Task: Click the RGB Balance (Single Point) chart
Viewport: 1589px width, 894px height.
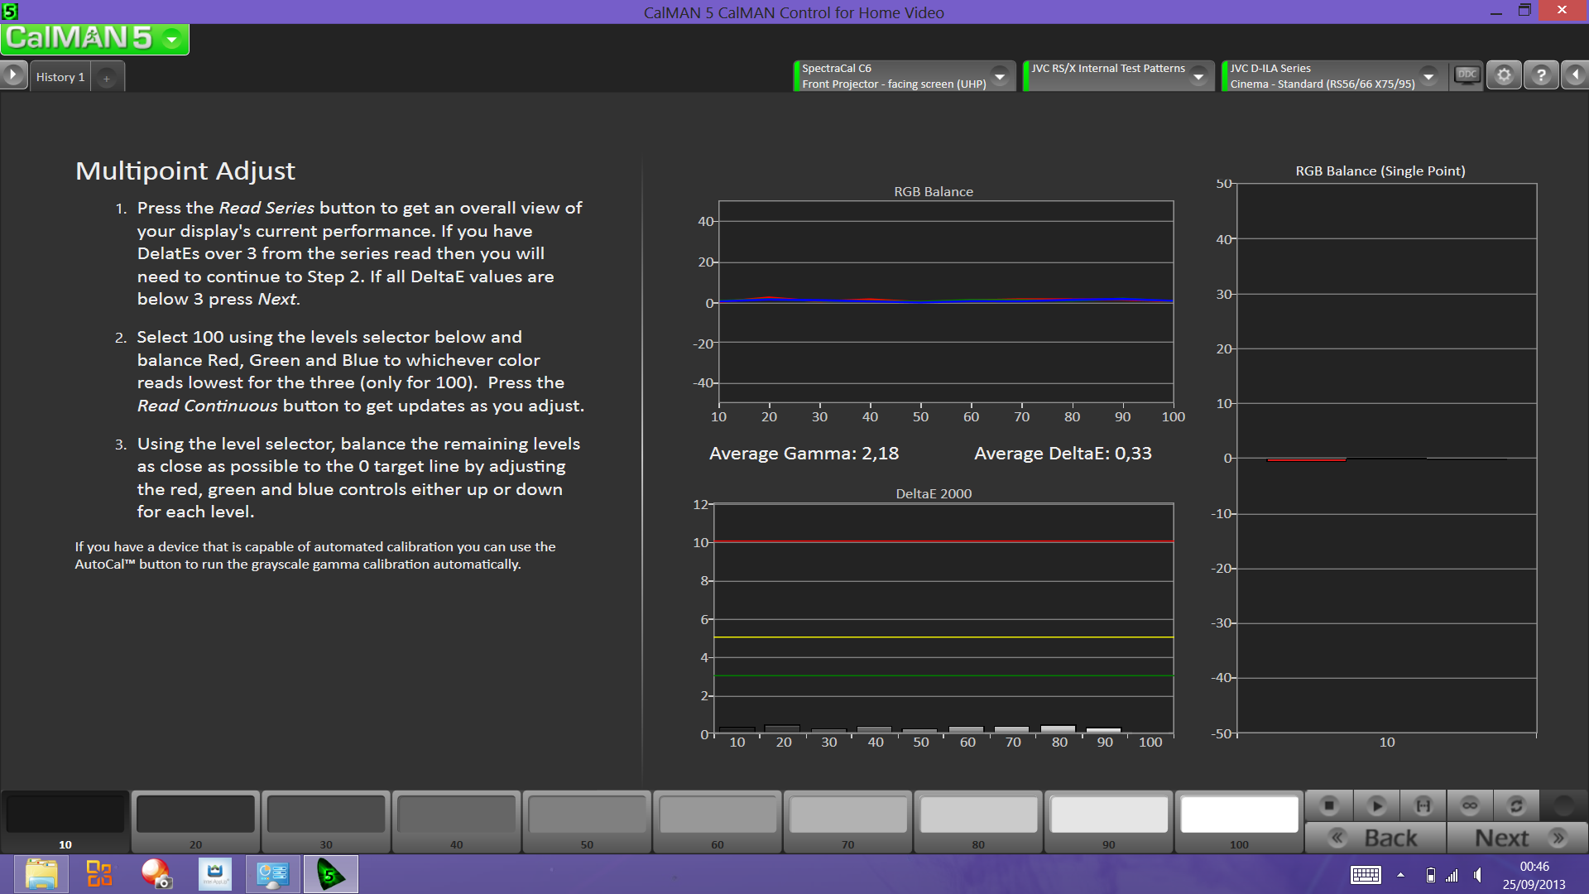Action: (1386, 458)
